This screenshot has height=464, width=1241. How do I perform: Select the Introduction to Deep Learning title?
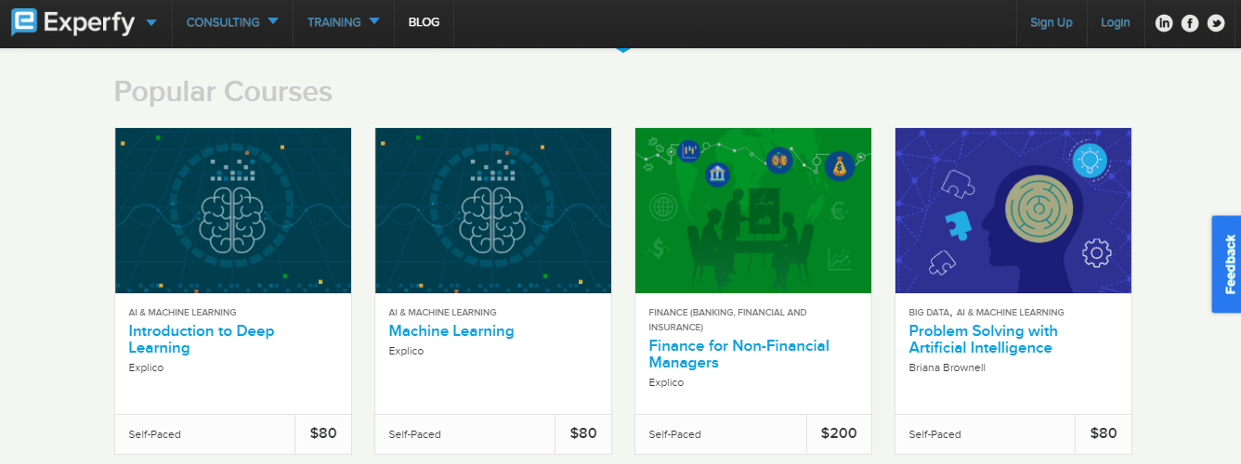tap(202, 339)
